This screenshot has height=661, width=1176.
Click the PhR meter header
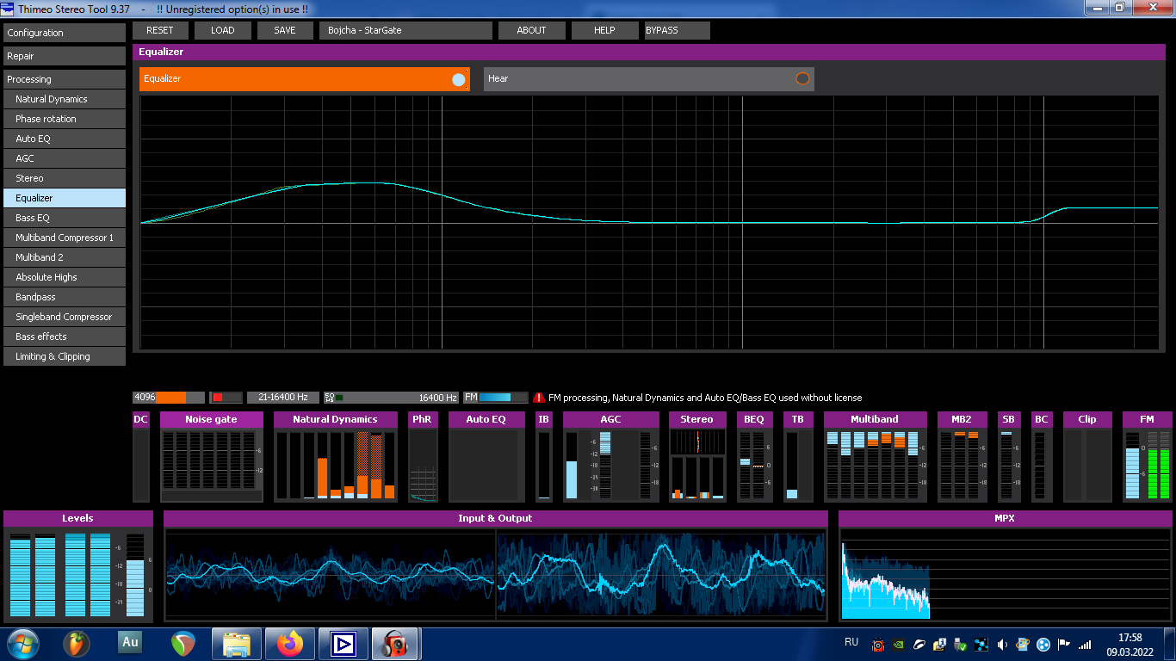pyautogui.click(x=422, y=419)
